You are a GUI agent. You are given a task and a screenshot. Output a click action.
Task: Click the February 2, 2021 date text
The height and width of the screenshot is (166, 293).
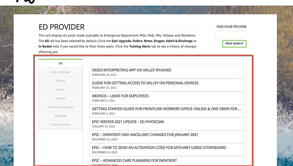pos(103,101)
